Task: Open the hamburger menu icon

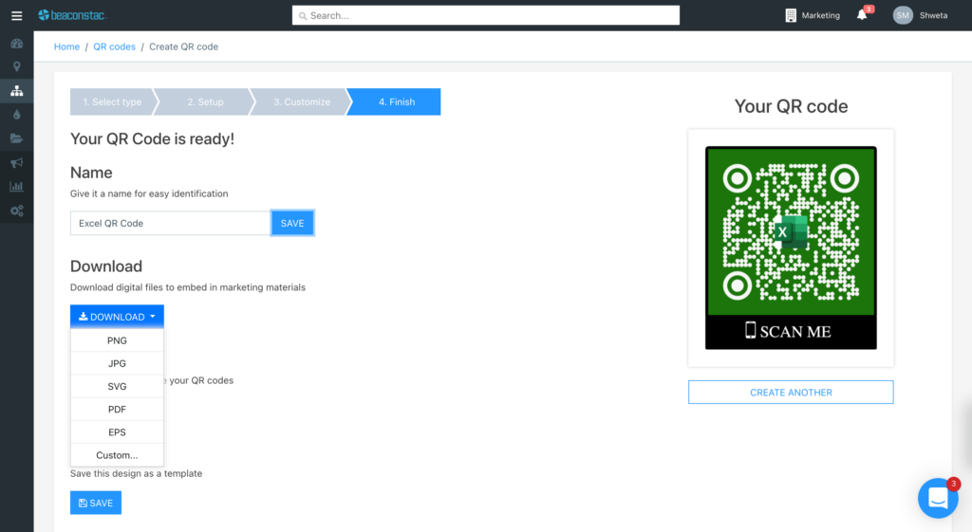Action: tap(16, 15)
